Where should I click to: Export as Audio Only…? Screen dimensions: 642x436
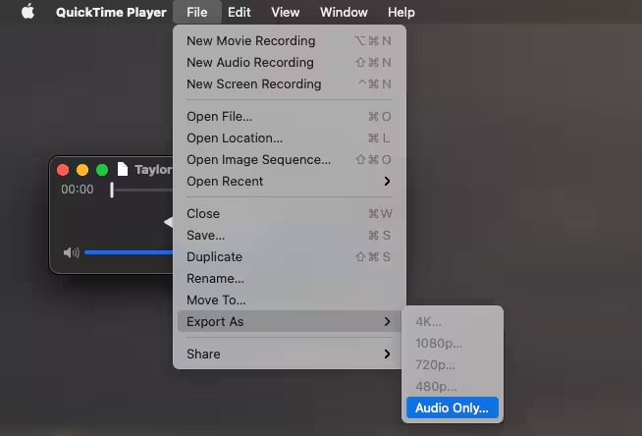click(x=453, y=408)
